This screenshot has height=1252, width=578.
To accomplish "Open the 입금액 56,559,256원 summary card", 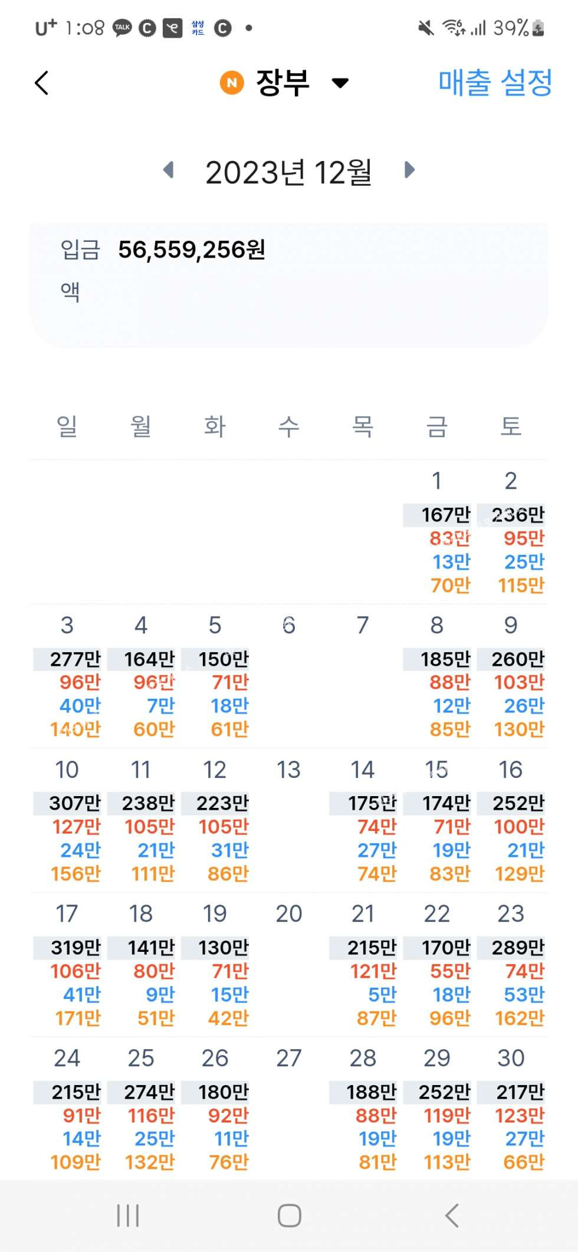I will tap(288, 285).
